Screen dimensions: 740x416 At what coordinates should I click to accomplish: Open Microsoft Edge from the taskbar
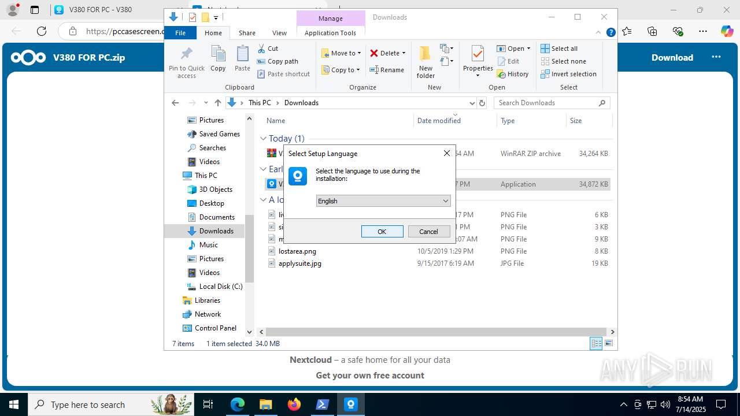tap(238, 404)
